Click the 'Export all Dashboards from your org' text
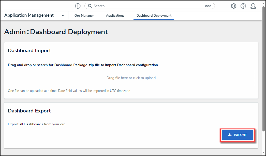Image resolution: width=266 pixels, height=156 pixels. tap(37, 124)
